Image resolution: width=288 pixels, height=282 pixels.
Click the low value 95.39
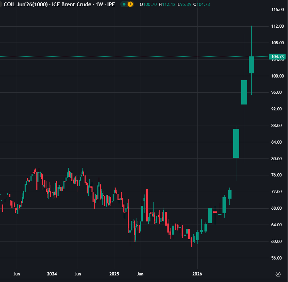point(186,4)
